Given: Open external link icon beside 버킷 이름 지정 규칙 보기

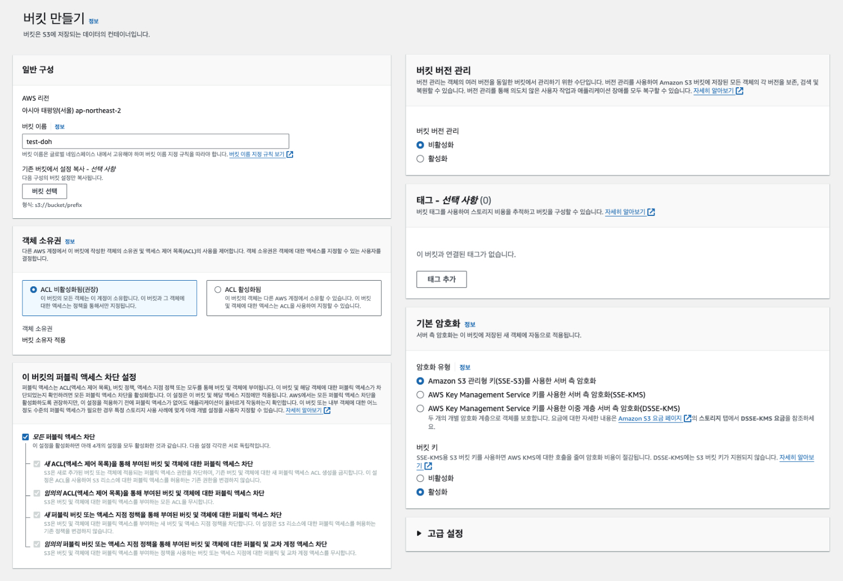Looking at the screenshot, I should pyautogui.click(x=290, y=154).
